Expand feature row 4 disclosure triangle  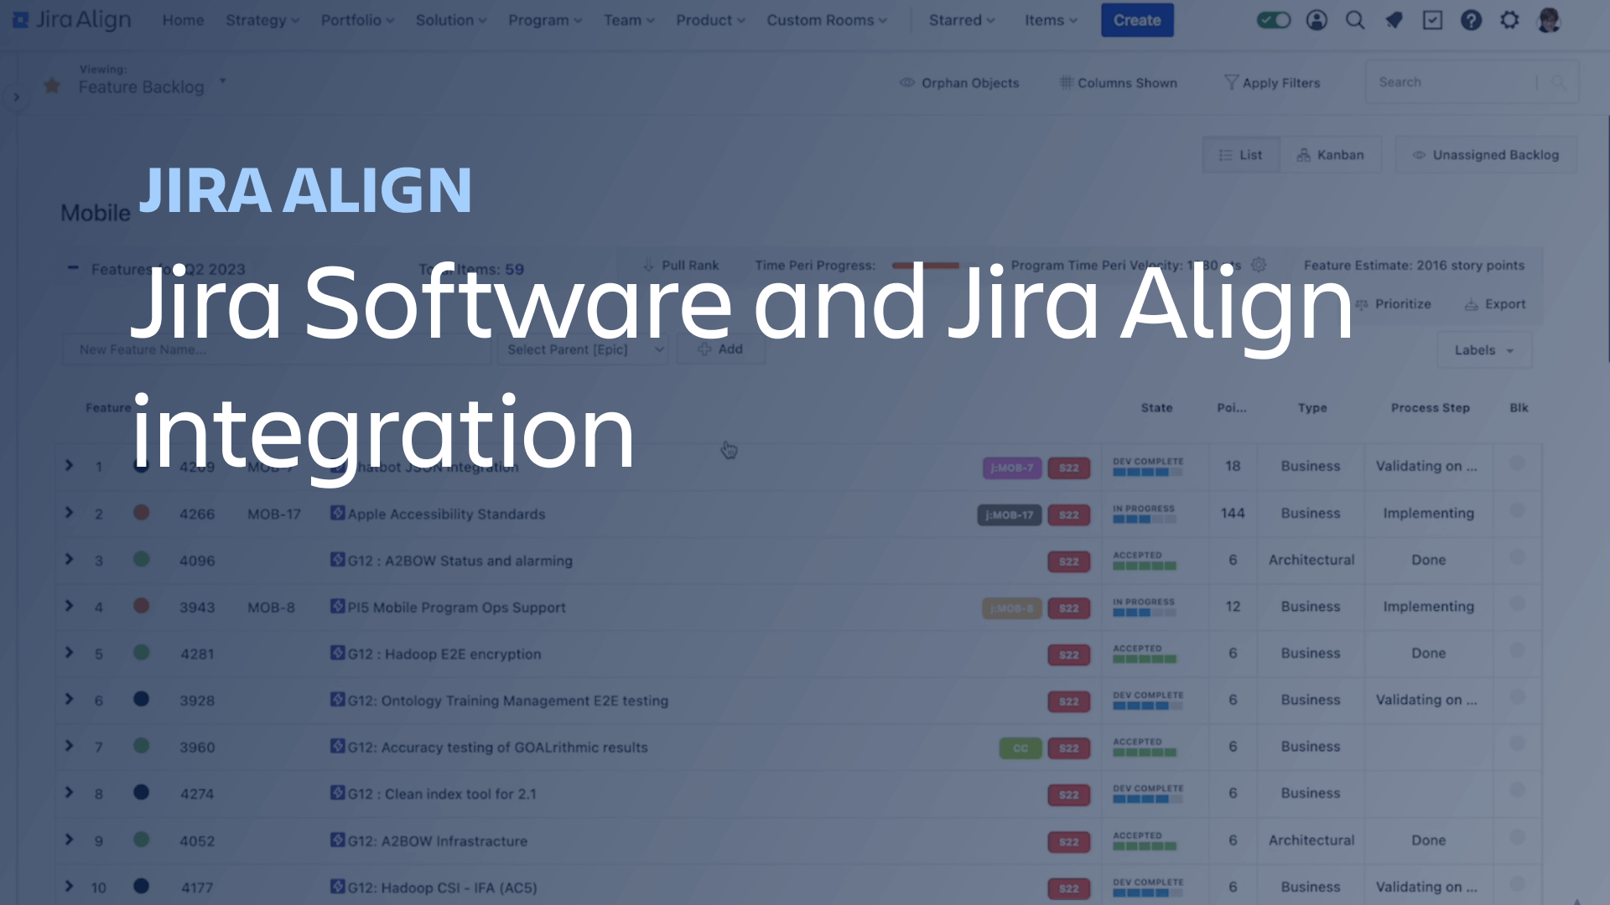(x=70, y=607)
